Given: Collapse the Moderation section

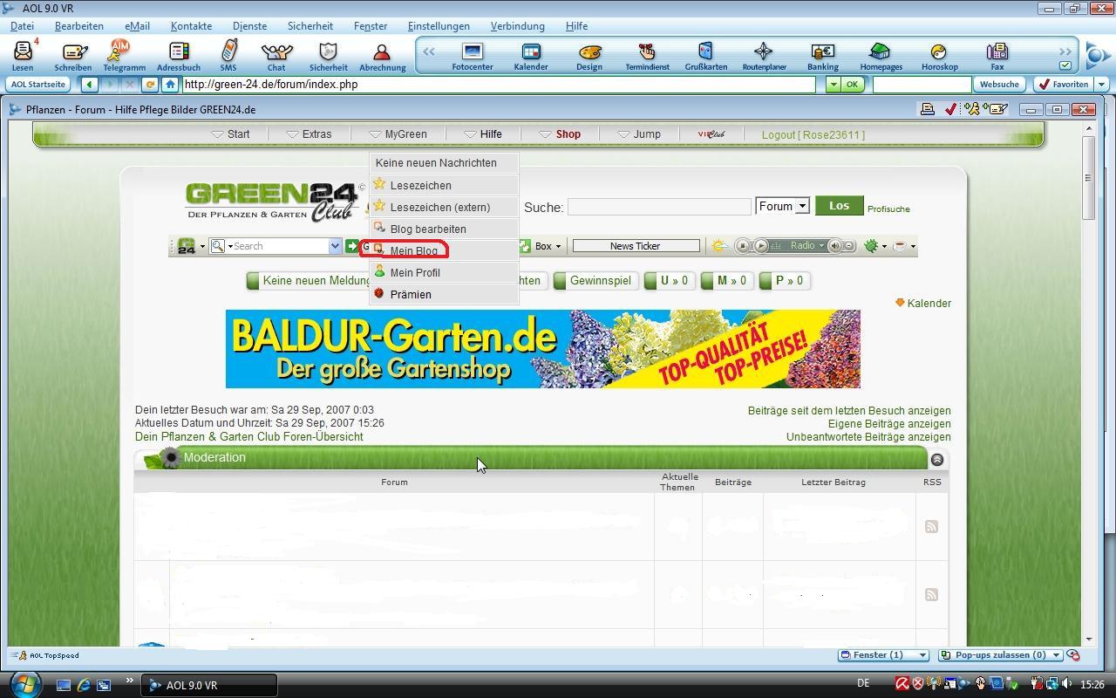Looking at the screenshot, I should [x=937, y=460].
